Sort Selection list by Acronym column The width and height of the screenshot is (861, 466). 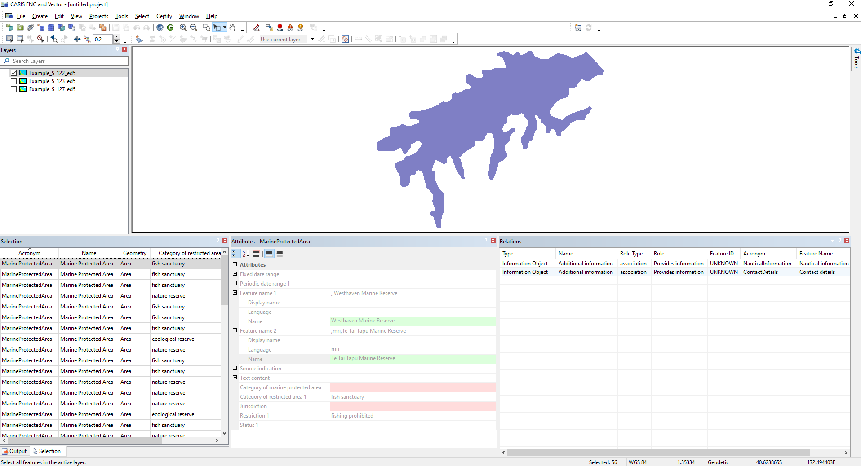29,253
